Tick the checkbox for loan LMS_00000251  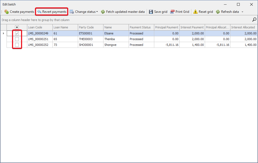coord(17,39)
